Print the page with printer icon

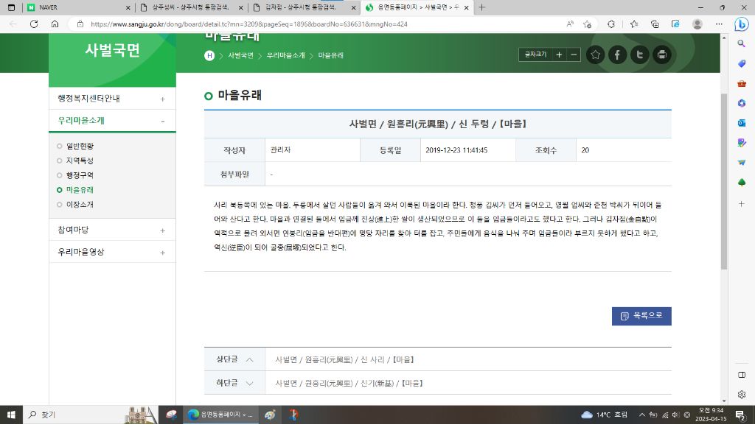[661, 54]
